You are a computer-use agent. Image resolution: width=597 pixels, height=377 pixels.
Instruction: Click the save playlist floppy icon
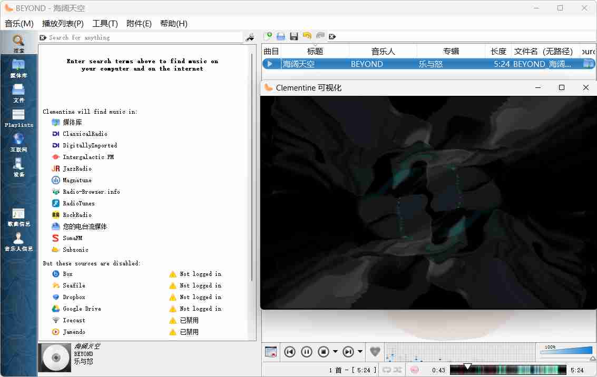294,36
